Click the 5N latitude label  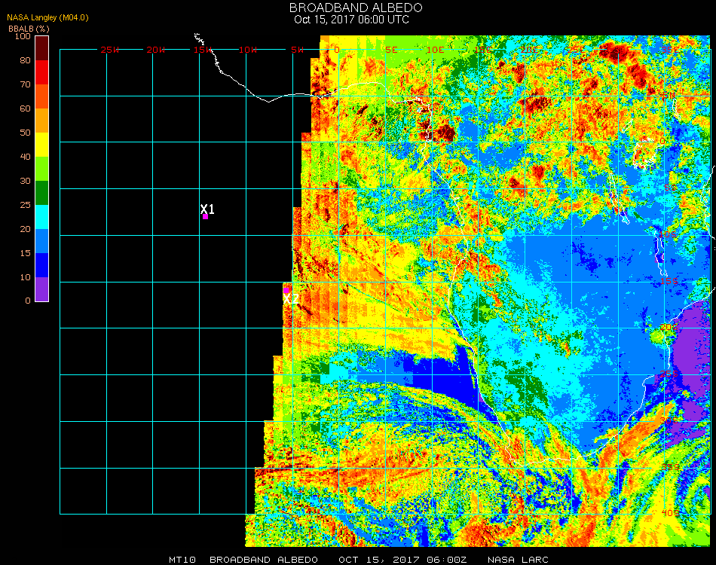pyautogui.click(x=669, y=96)
